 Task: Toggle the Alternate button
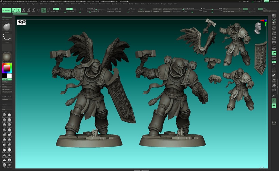pyautogui.click(x=7, y=79)
